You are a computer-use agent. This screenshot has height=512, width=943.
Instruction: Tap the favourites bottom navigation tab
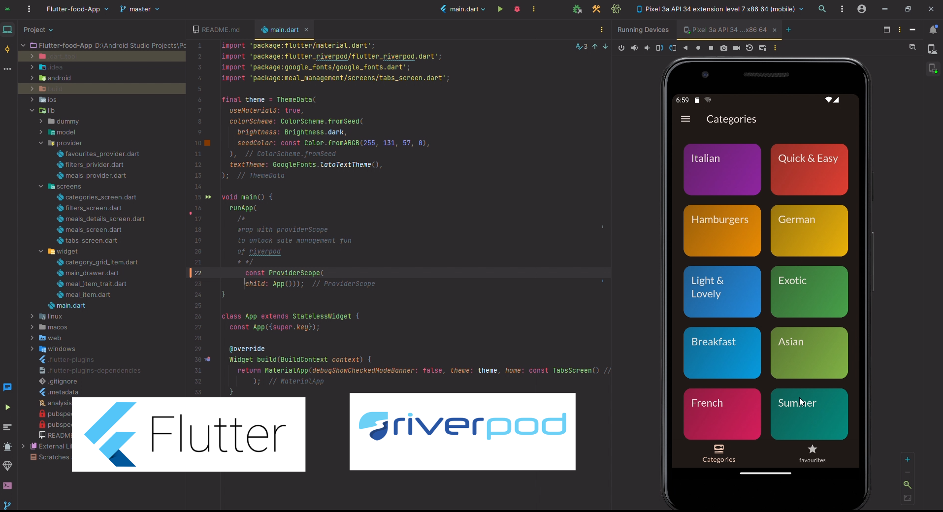[x=812, y=453]
